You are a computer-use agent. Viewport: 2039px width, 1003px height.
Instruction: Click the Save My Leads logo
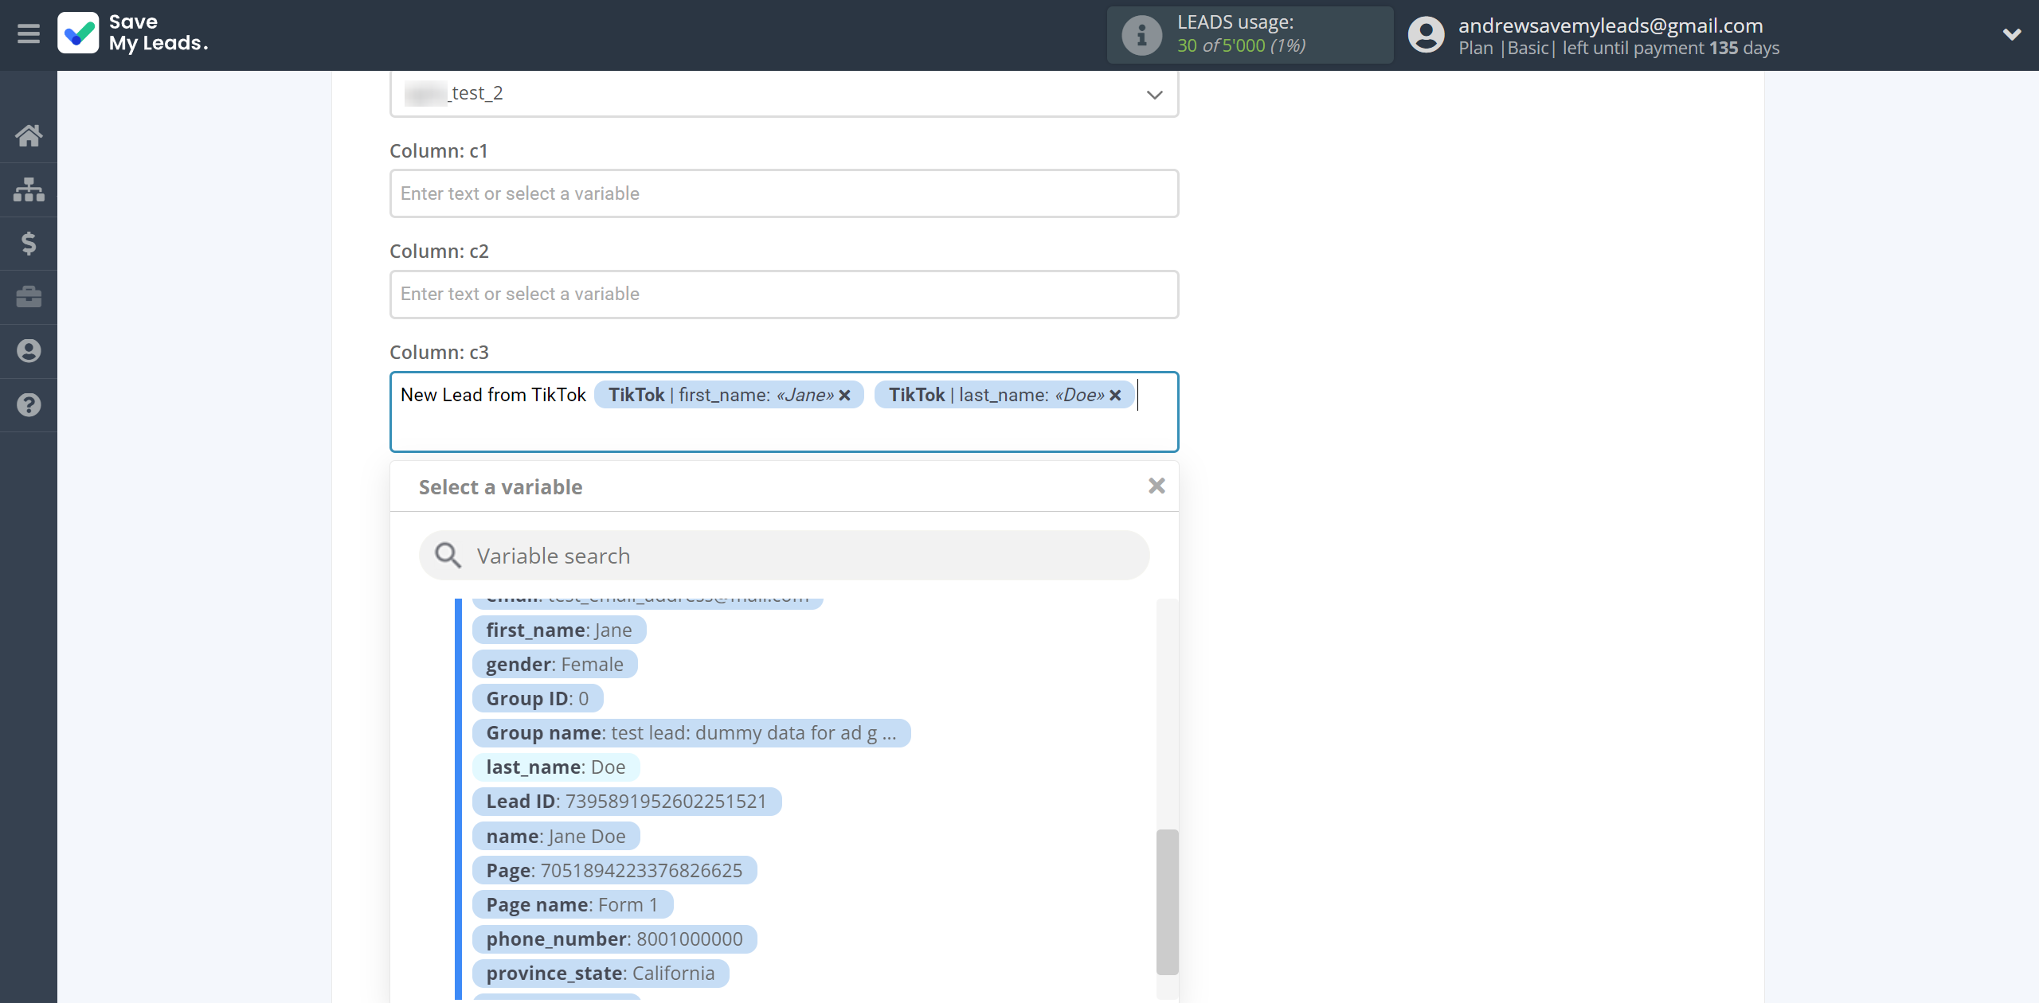(x=132, y=33)
